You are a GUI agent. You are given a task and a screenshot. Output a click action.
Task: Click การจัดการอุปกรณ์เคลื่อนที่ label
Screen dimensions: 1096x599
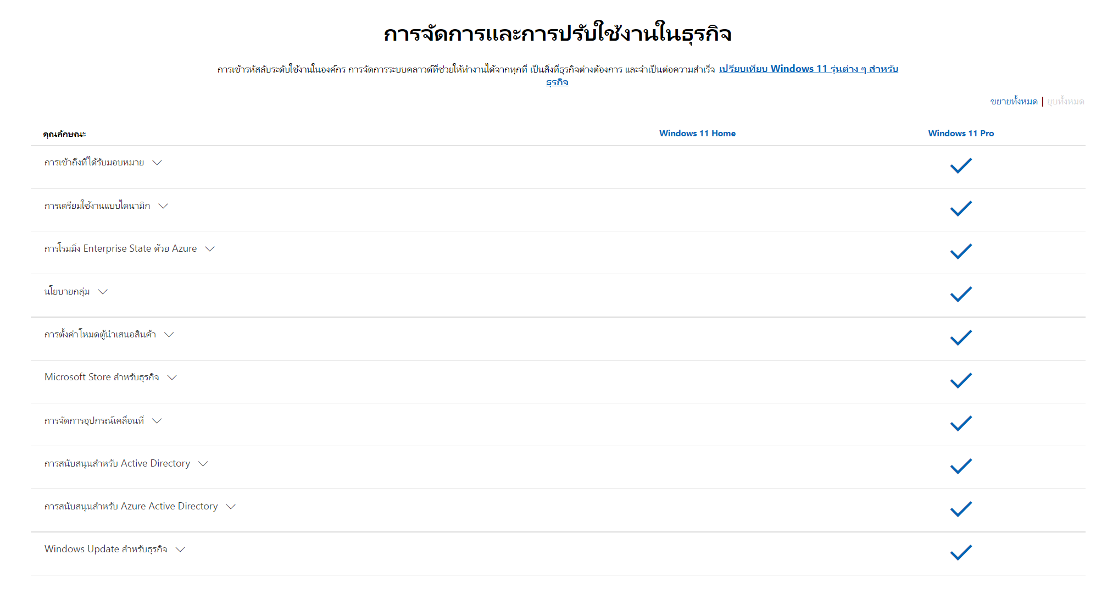click(x=94, y=421)
